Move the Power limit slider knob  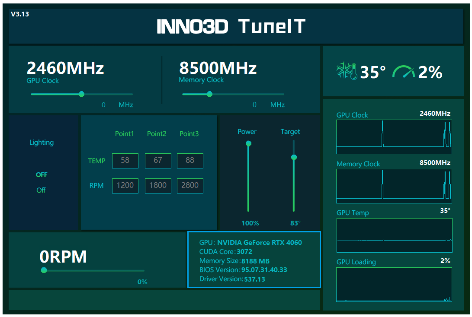[x=248, y=144]
